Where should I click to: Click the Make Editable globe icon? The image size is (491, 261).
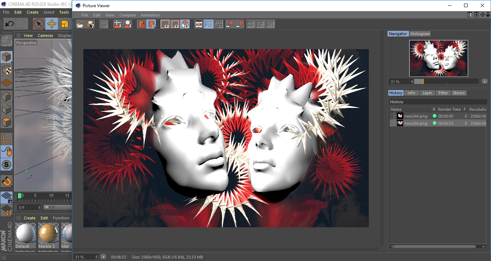(6, 41)
